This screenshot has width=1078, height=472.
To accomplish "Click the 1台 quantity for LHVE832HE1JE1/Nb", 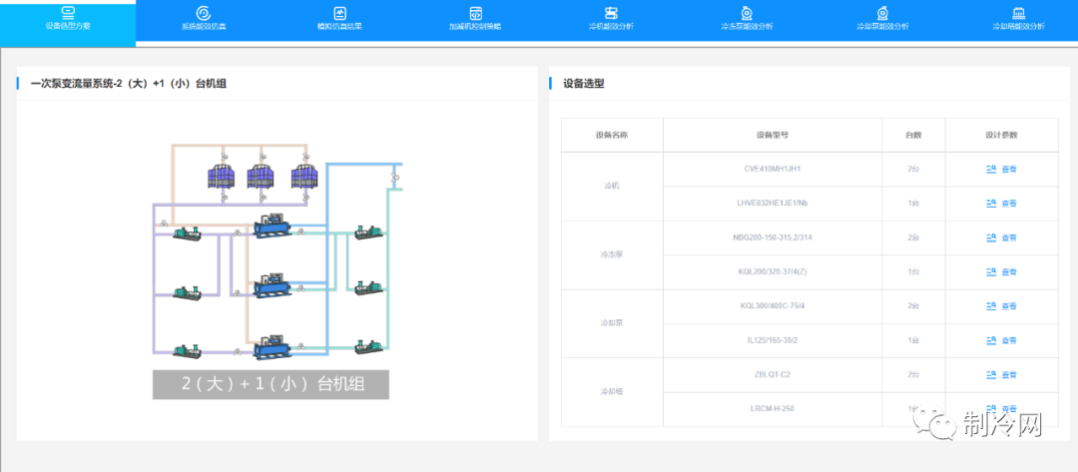I will coord(913,204).
